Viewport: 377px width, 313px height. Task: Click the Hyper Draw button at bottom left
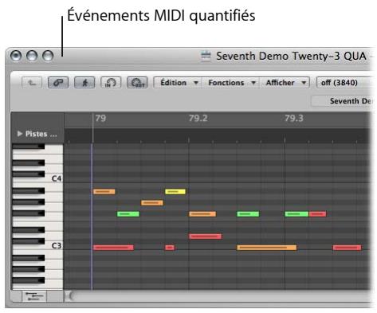point(33,296)
